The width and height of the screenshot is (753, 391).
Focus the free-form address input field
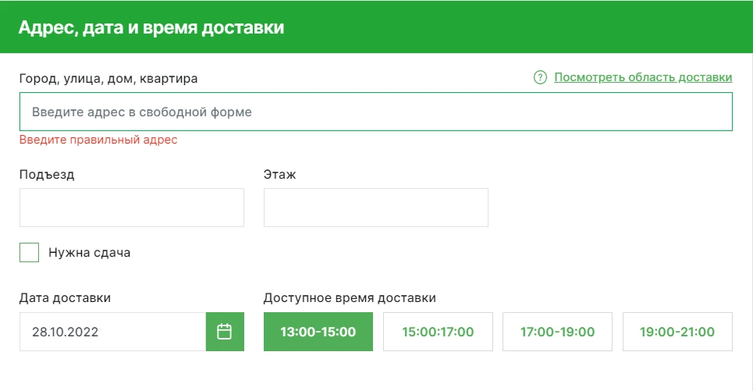[x=375, y=112]
